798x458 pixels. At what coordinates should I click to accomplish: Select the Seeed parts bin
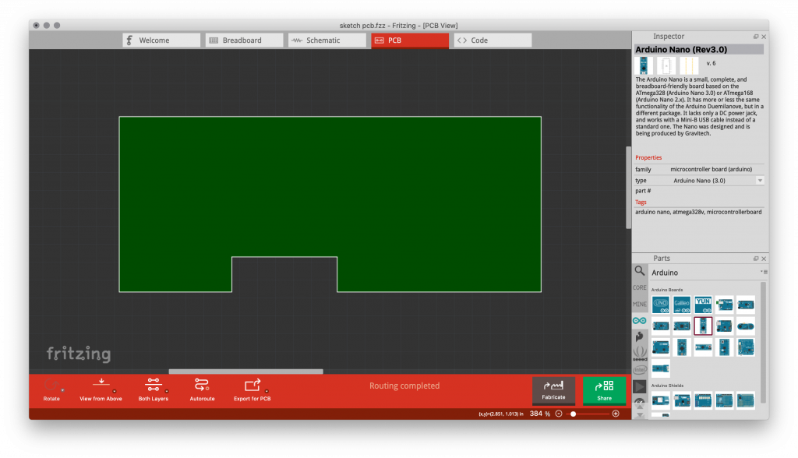(640, 354)
